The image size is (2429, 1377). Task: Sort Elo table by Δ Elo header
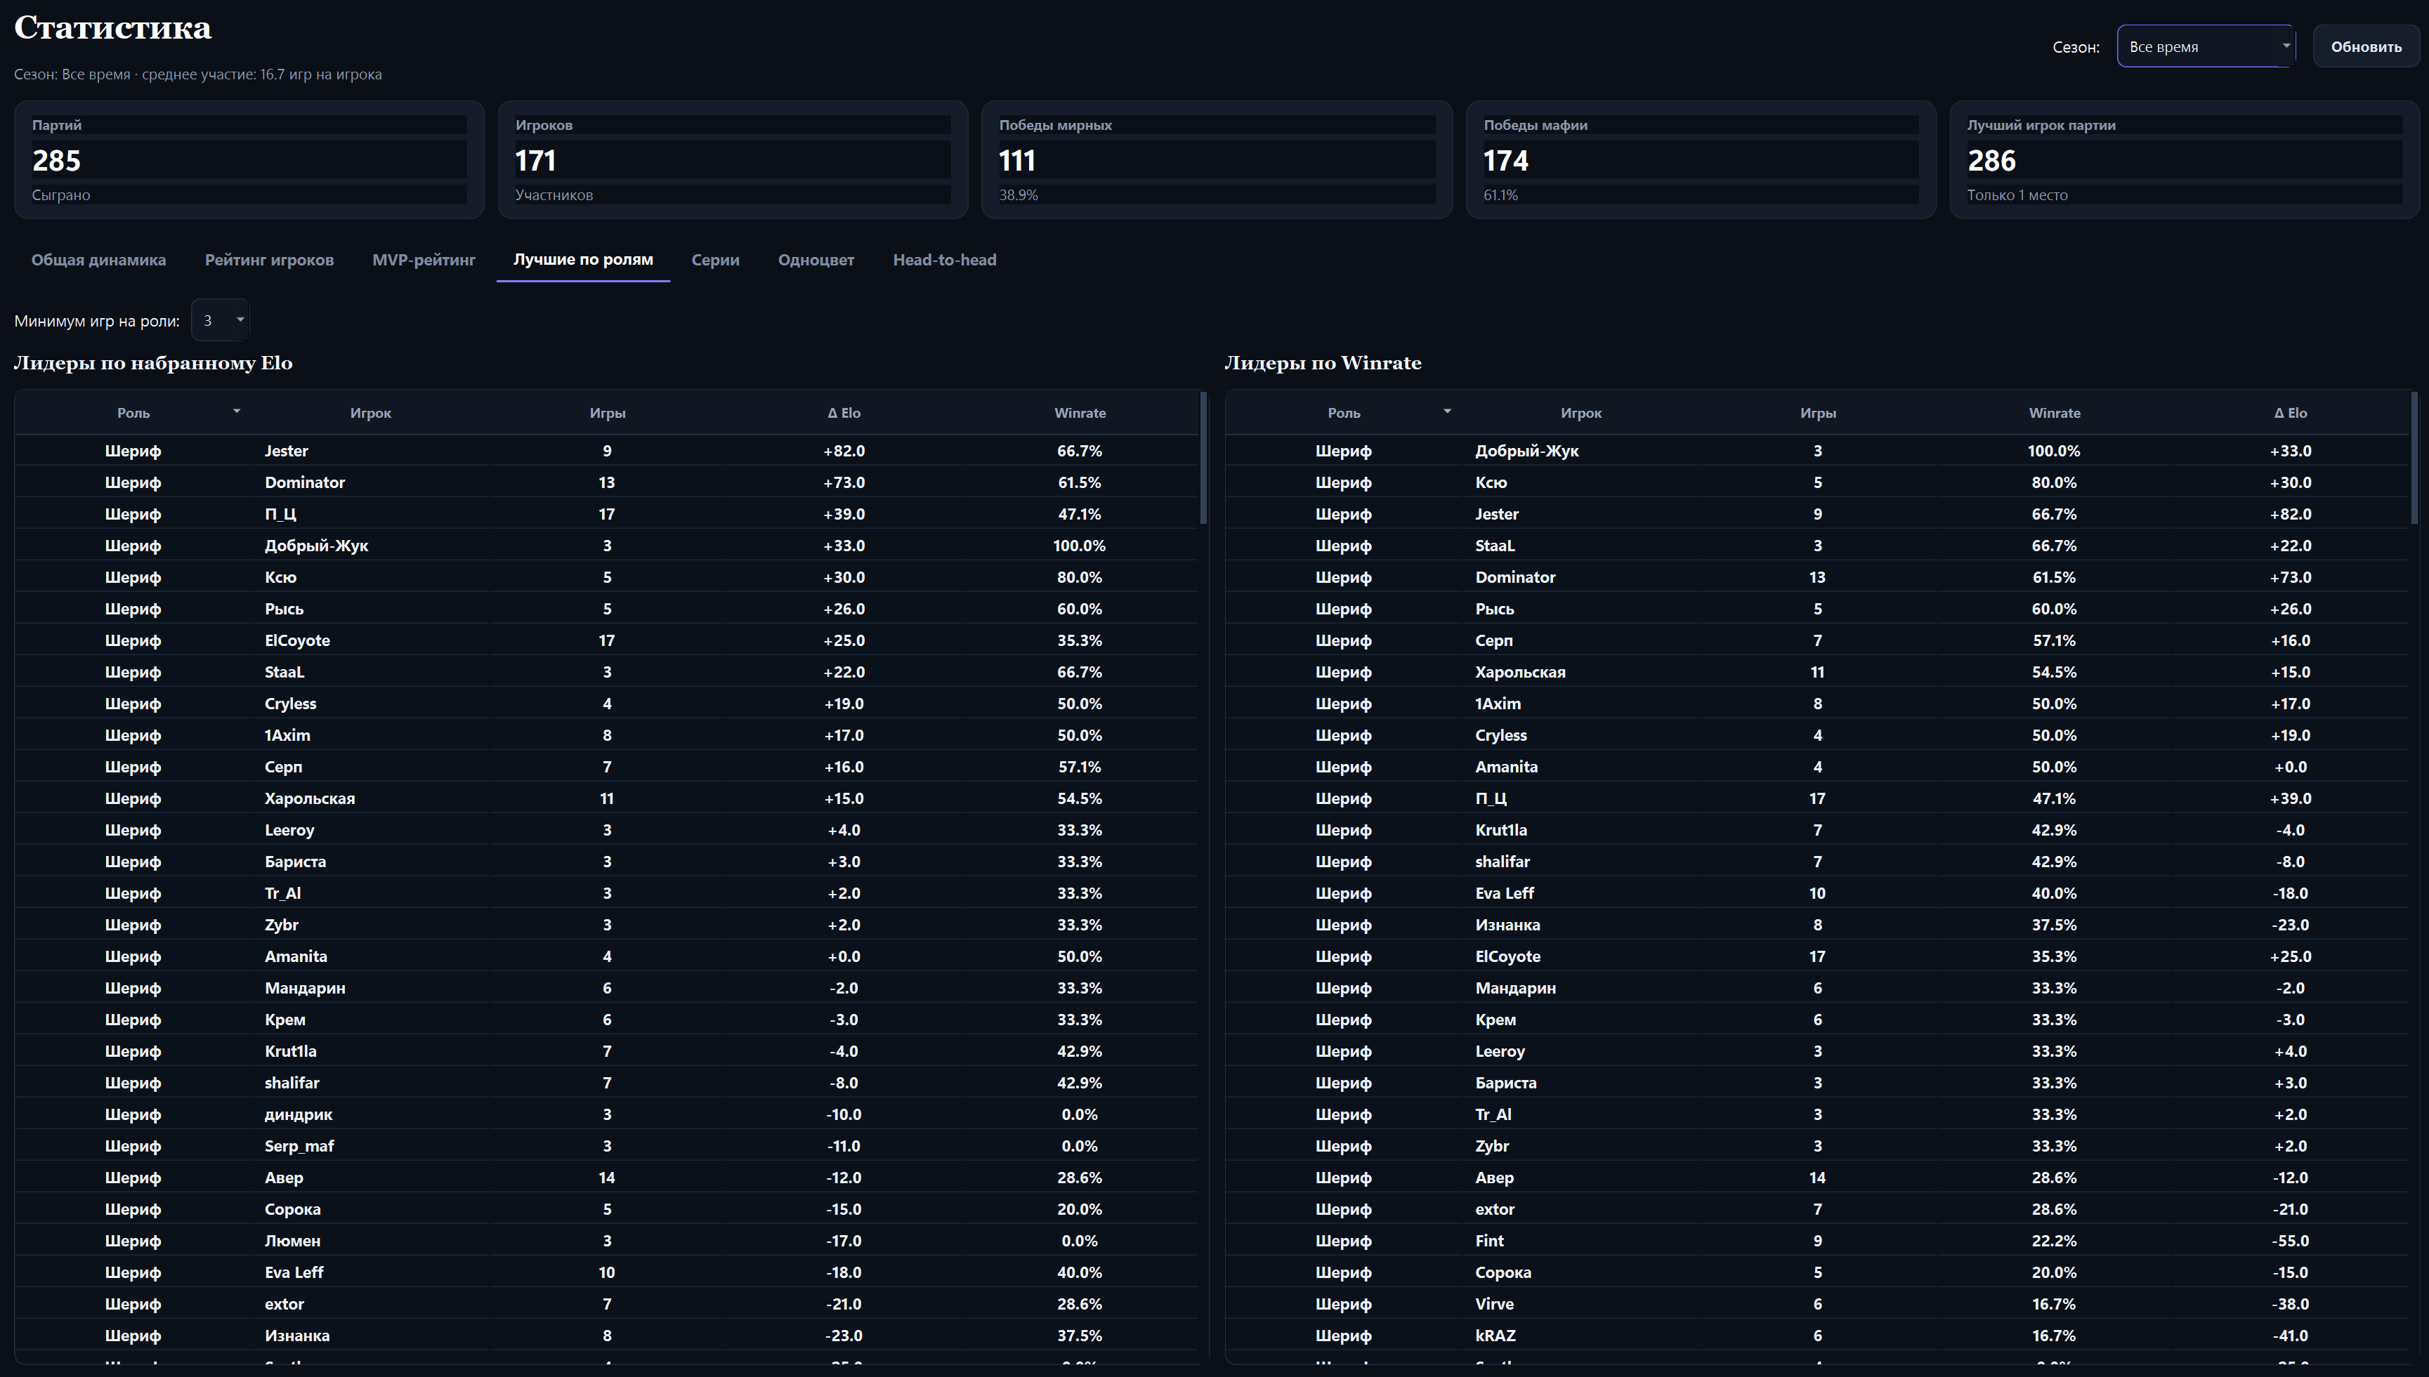tap(844, 414)
